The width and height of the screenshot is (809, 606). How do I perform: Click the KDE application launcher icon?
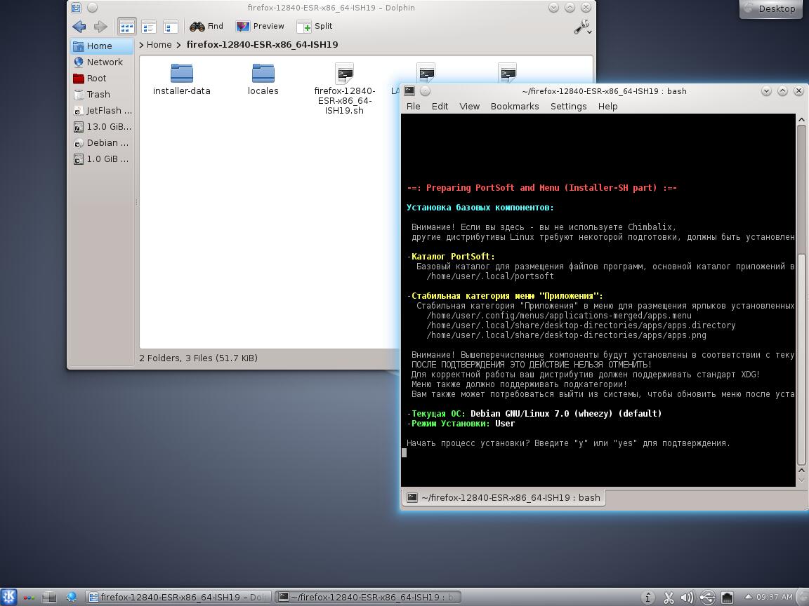(x=8, y=597)
